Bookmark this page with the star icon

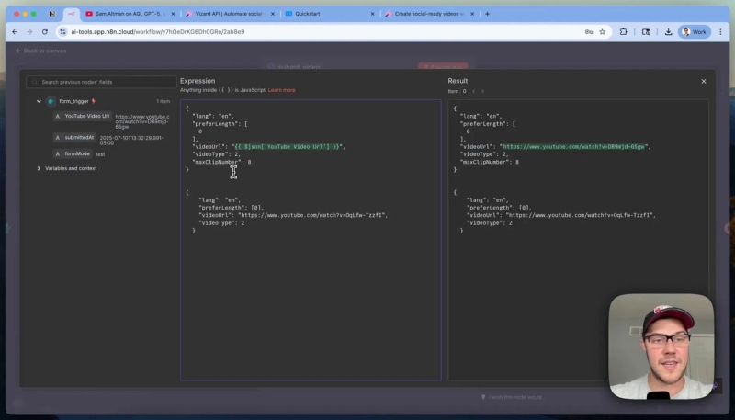[x=603, y=32]
